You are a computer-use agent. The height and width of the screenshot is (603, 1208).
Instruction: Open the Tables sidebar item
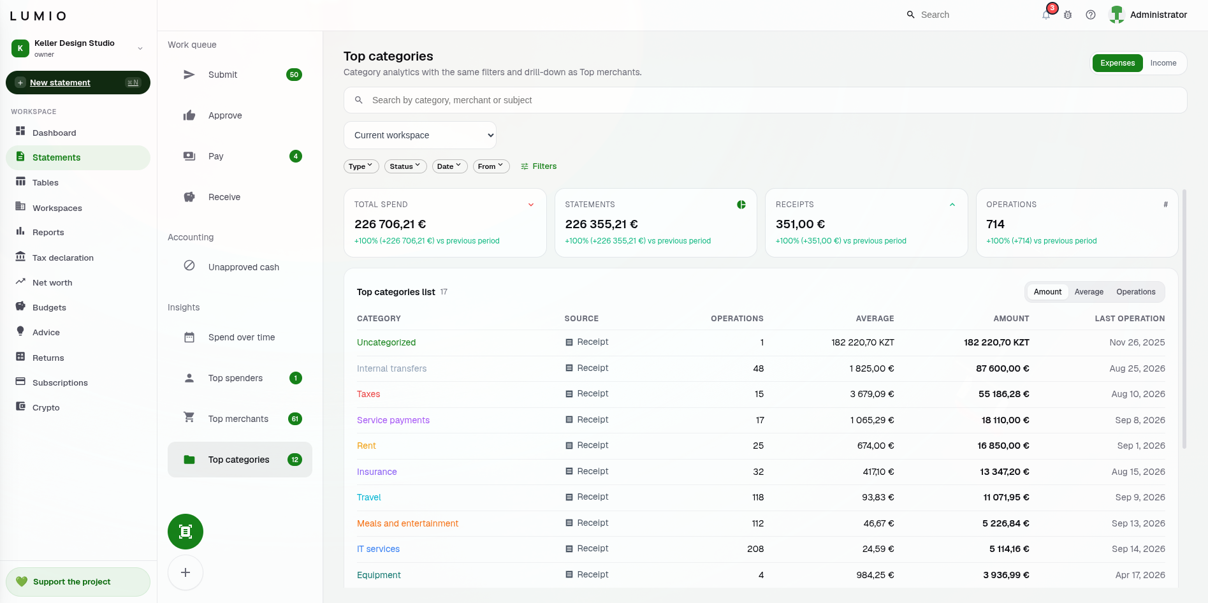pyautogui.click(x=78, y=182)
